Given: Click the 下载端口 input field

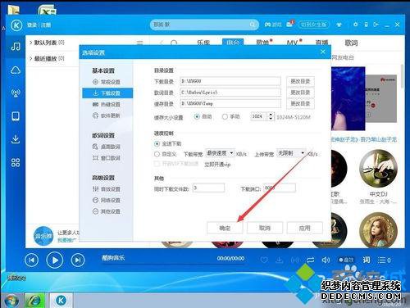Looking at the screenshot, I should point(280,188).
